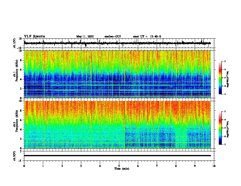Click the "8" kHz tick on ch.2 spectrogram
241x186 pixels.
point(21,111)
